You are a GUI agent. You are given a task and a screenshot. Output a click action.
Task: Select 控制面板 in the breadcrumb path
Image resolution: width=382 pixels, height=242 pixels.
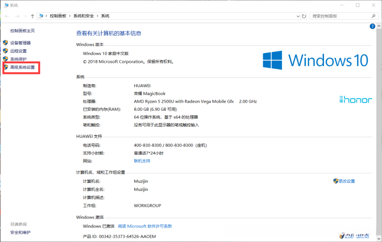pos(58,16)
